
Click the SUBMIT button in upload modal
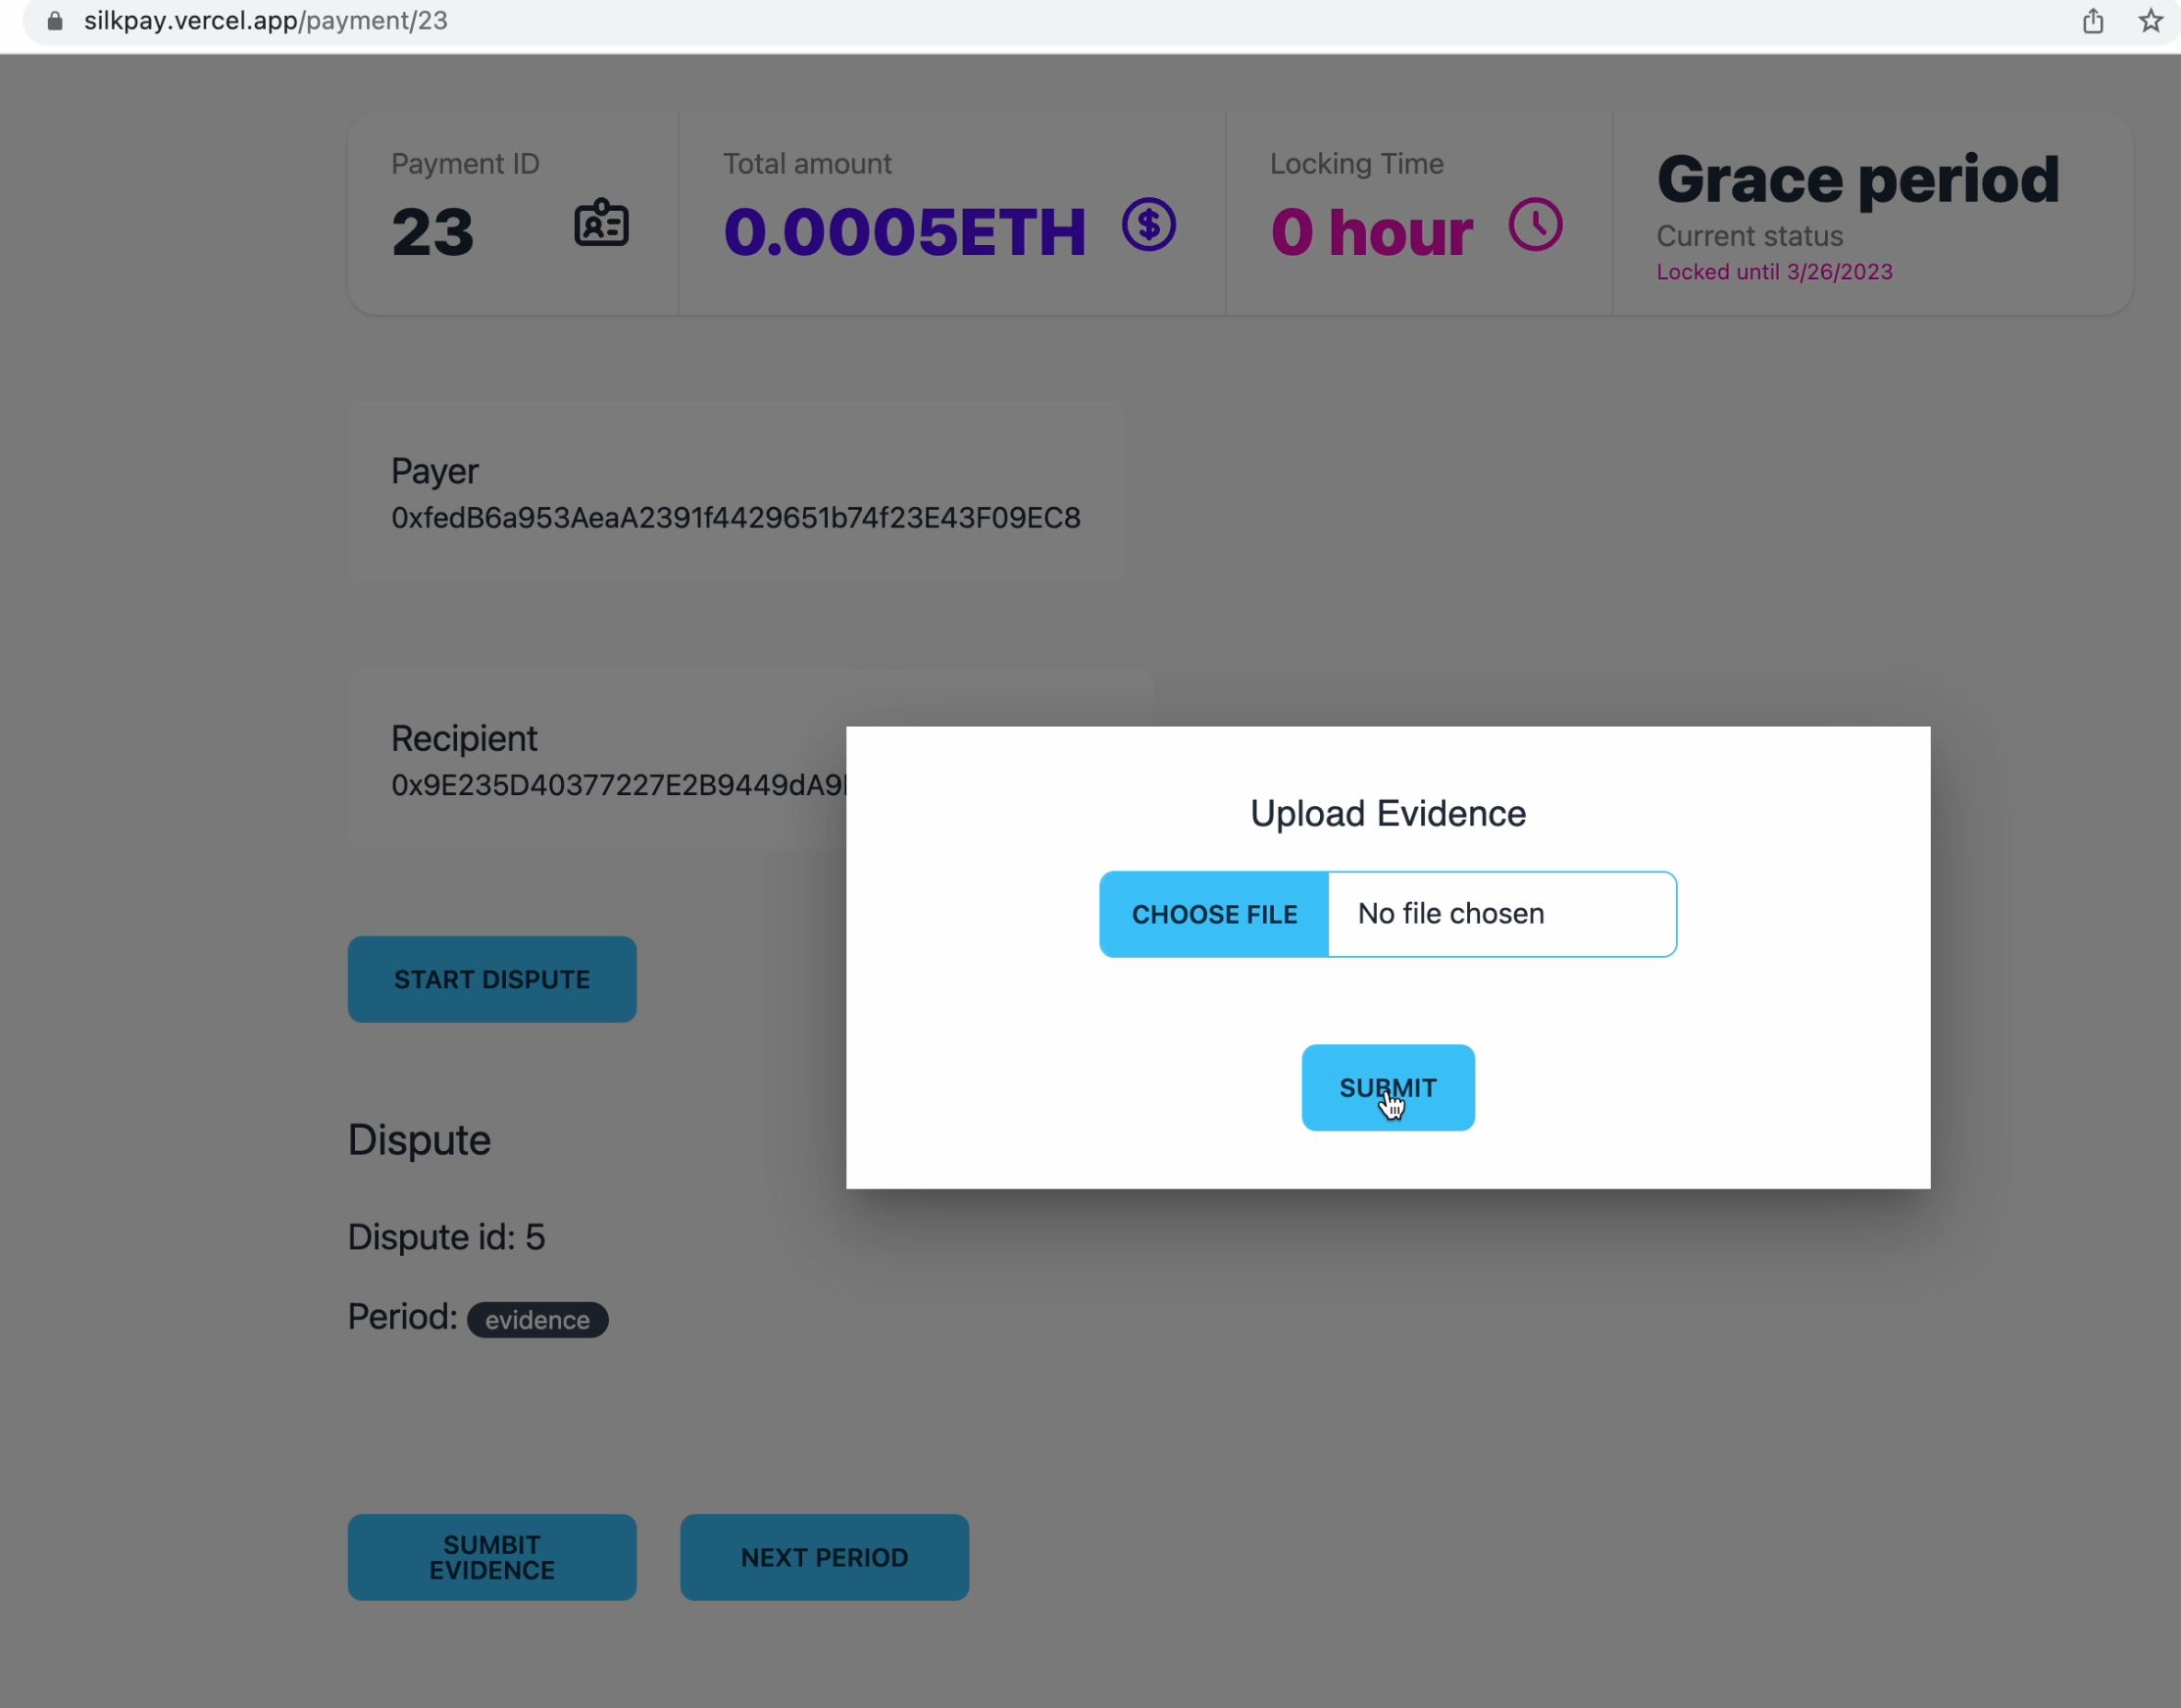(1388, 1086)
